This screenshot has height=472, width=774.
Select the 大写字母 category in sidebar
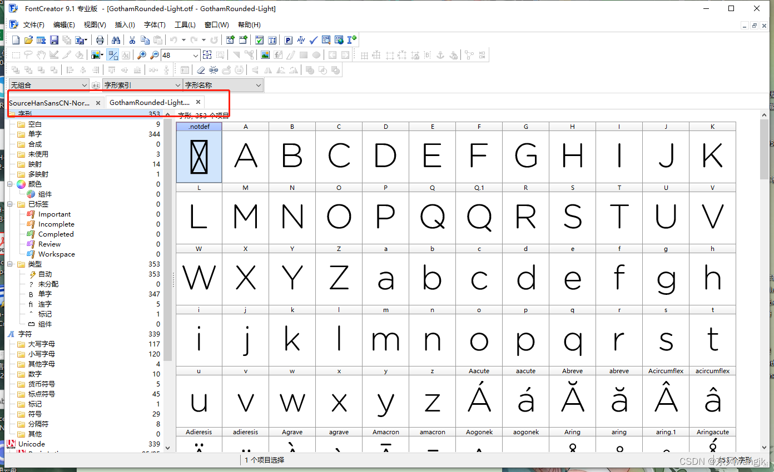(42, 345)
